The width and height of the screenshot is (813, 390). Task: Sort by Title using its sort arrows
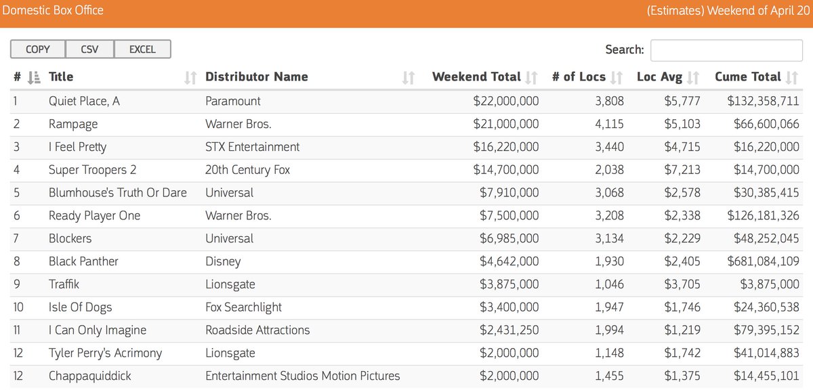191,78
